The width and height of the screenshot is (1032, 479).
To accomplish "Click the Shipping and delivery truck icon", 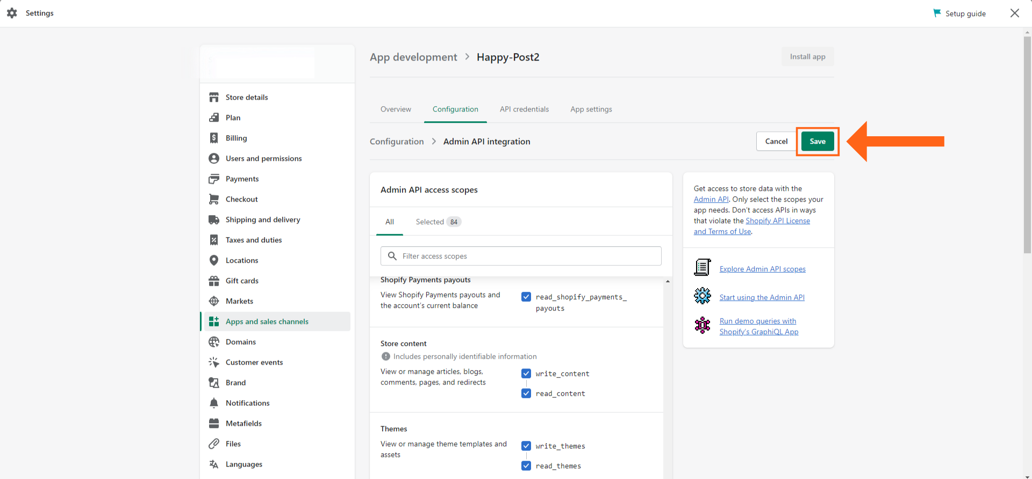I will pos(214,219).
